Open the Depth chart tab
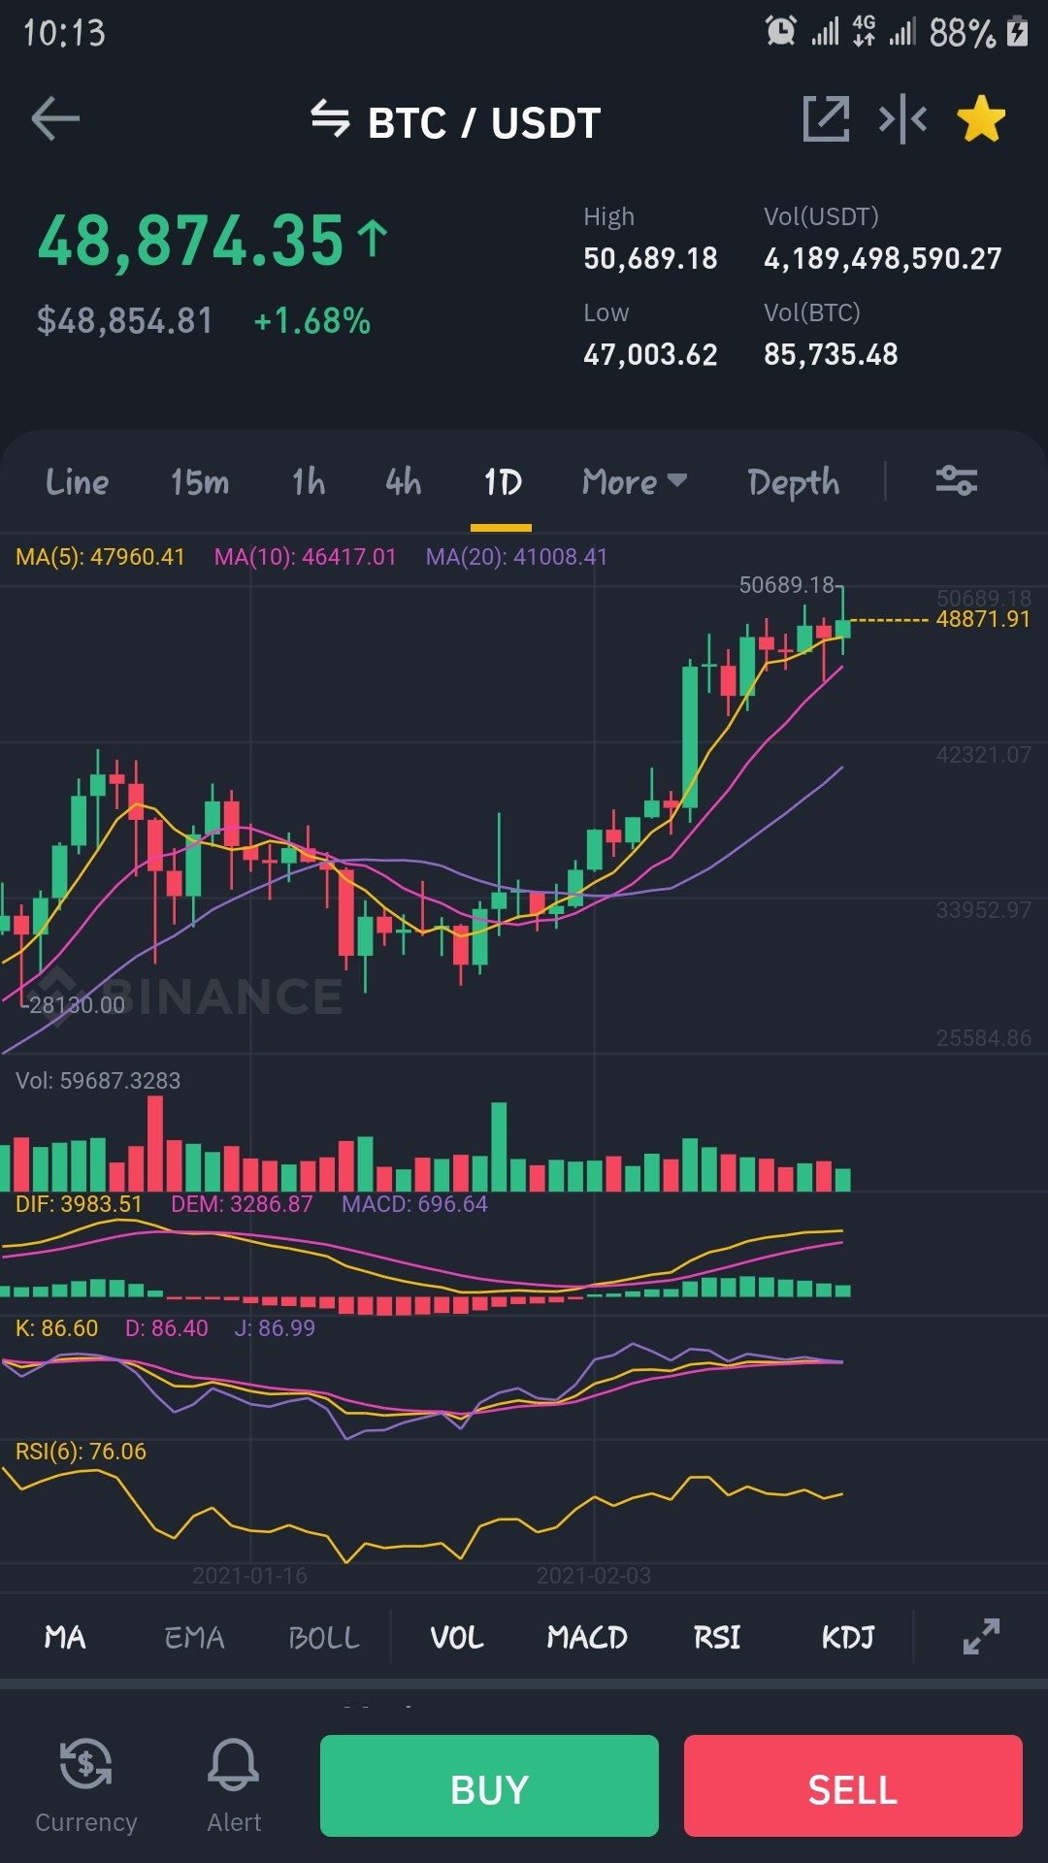This screenshot has width=1048, height=1863. point(794,482)
